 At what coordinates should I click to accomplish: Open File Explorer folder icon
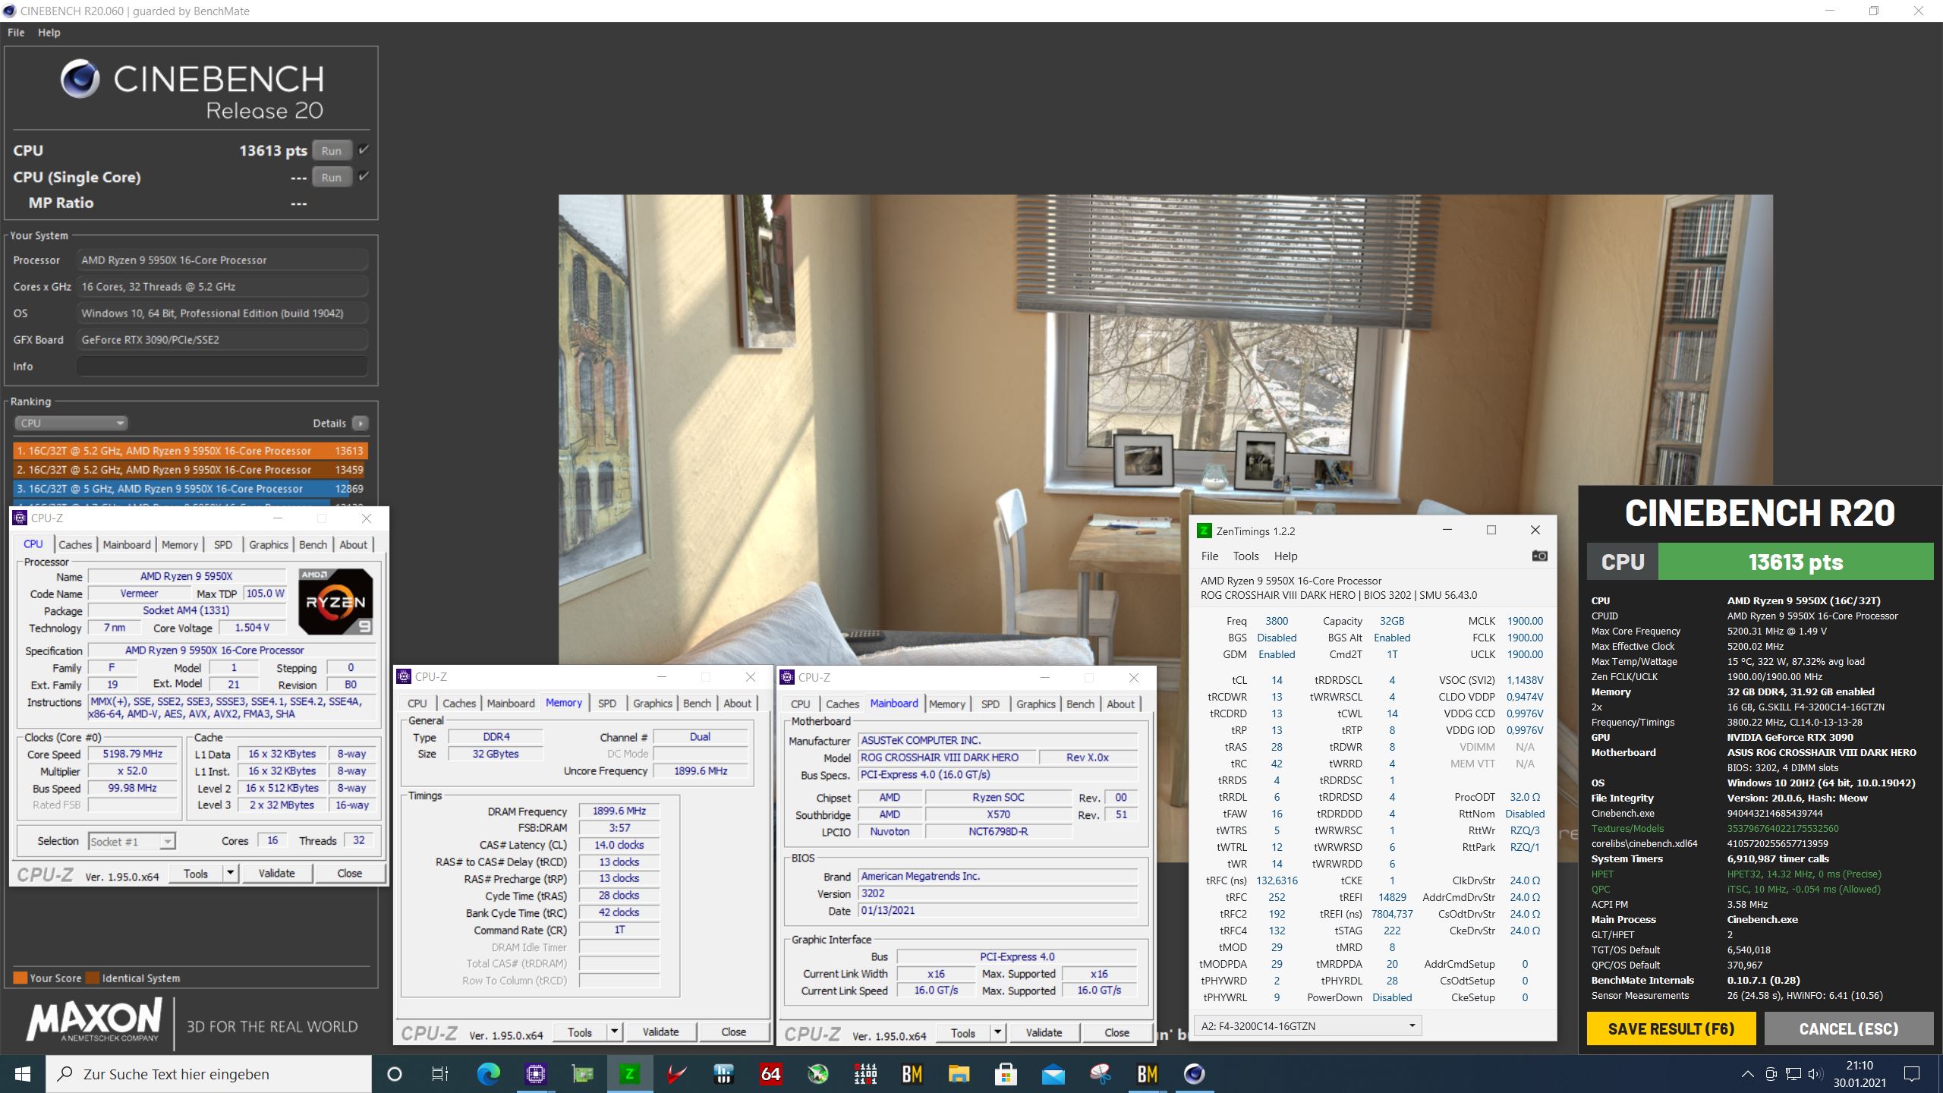pos(959,1074)
